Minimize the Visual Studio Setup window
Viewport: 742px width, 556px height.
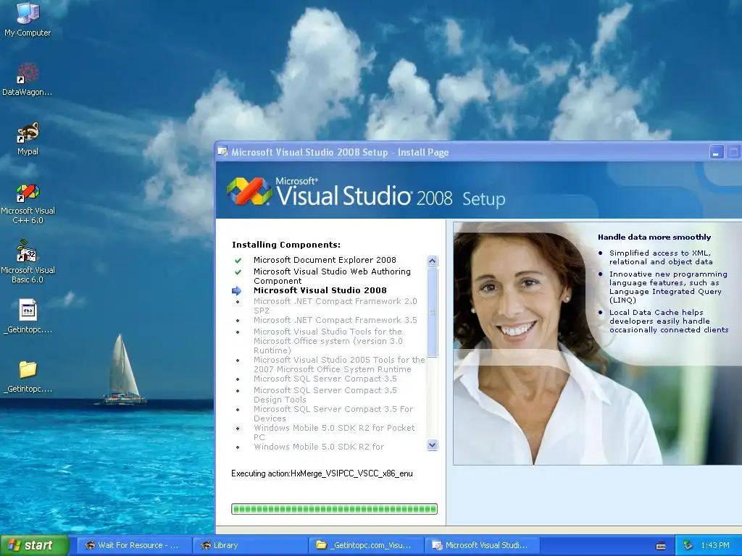tap(717, 152)
